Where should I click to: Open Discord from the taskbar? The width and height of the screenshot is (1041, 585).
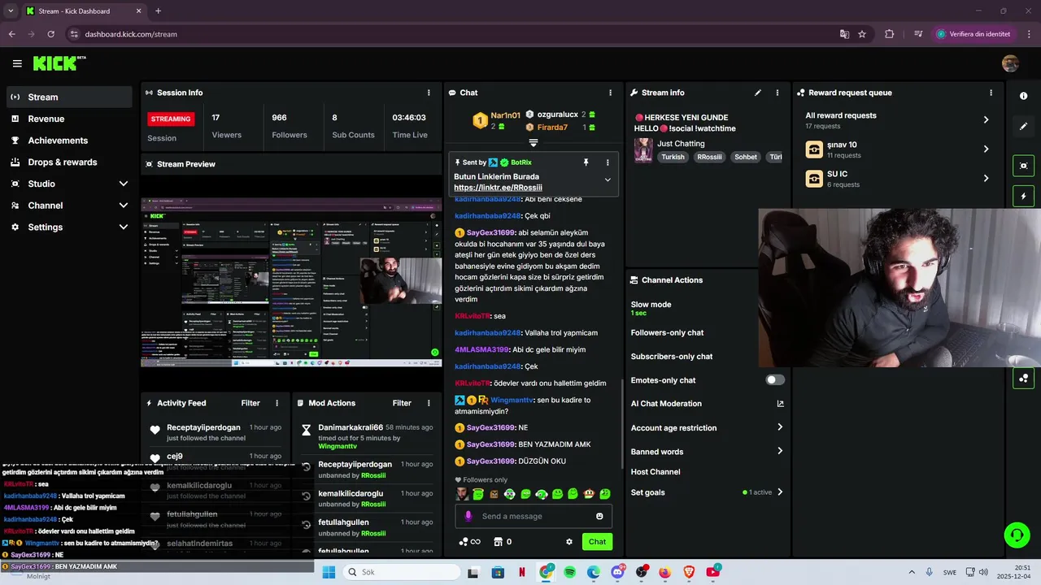click(x=617, y=572)
